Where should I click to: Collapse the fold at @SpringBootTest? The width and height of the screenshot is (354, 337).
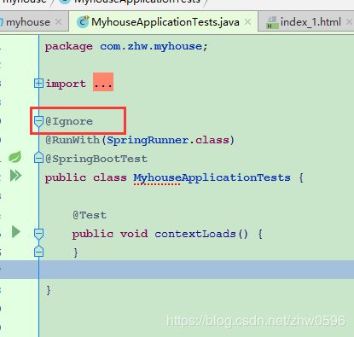(38, 158)
